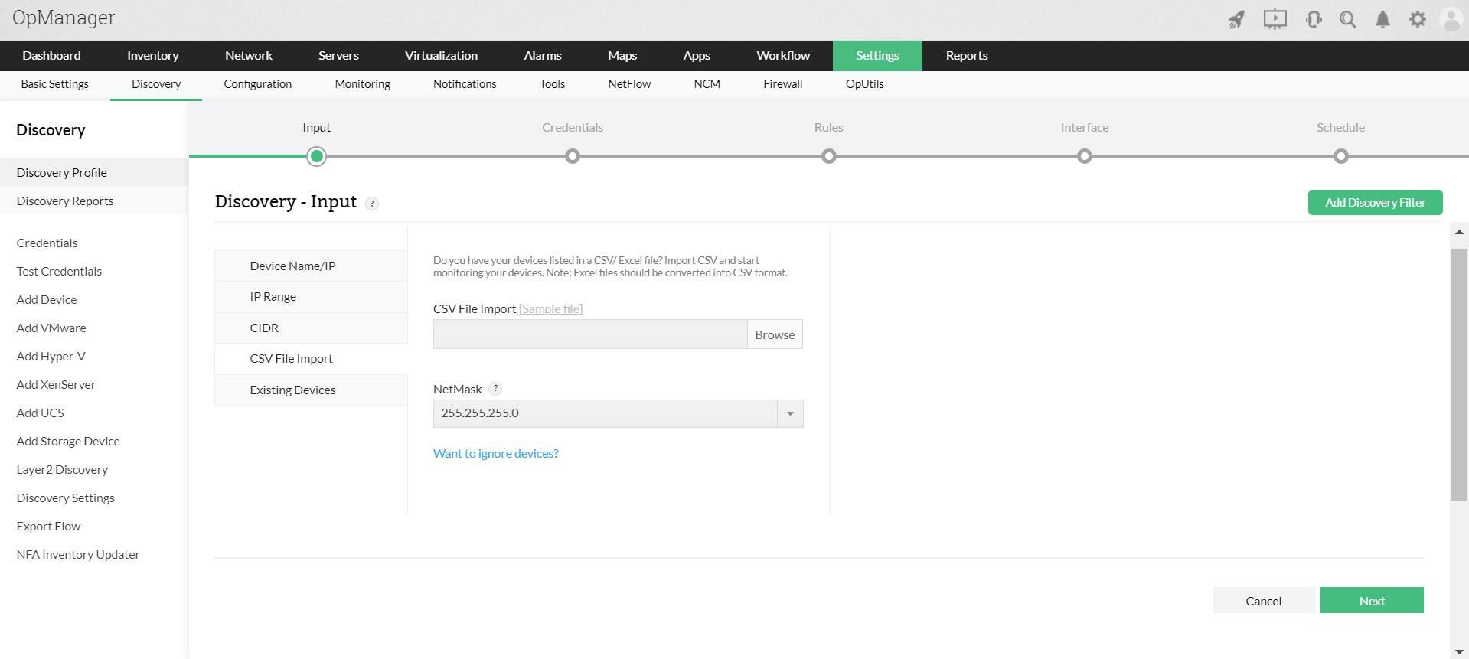Open the Sample file link

(x=551, y=309)
